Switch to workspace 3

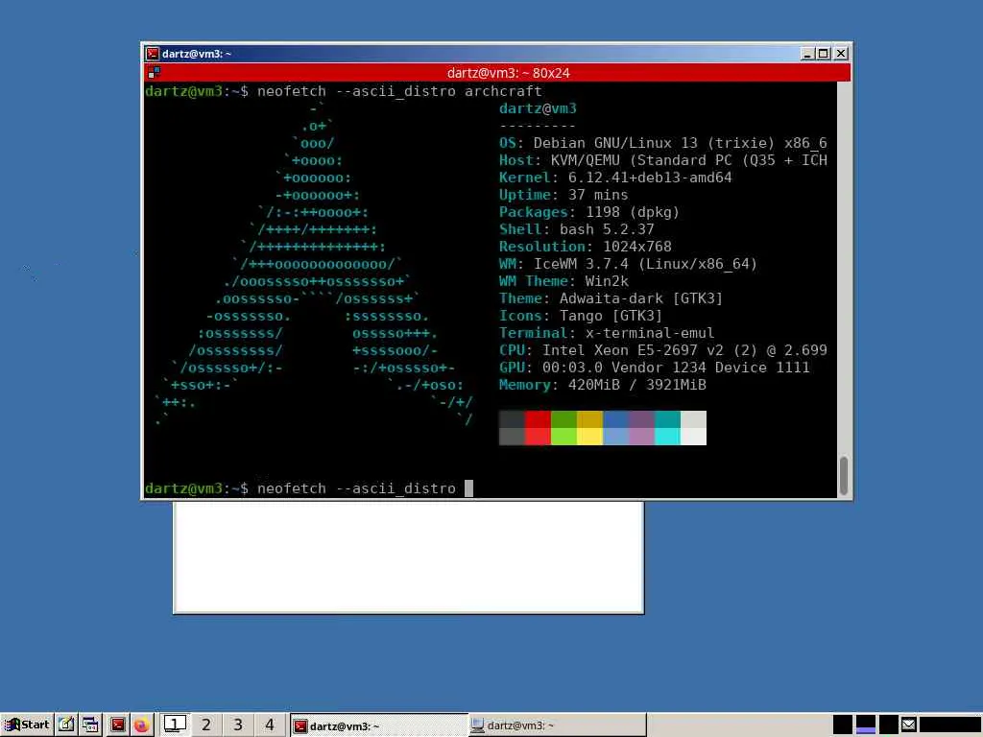point(238,725)
